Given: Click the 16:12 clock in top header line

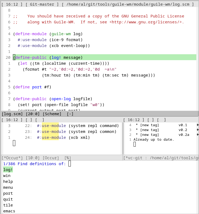Looking at the screenshot, I should [12, 4].
